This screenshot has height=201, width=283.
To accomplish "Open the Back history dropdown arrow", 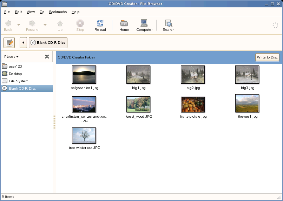I will click(19, 25).
